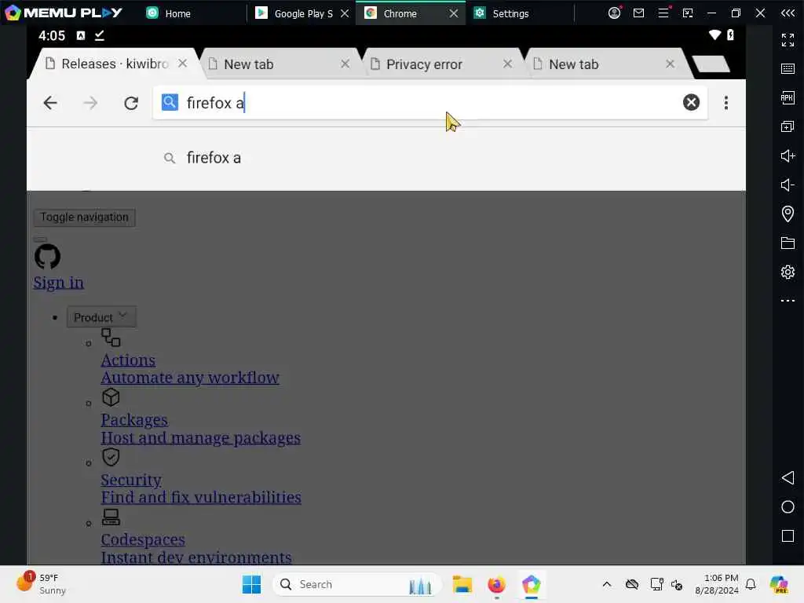Open a new browser tab button
804x603 pixels.
(711, 64)
